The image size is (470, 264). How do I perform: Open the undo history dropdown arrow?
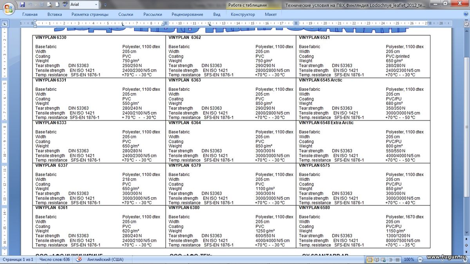36,5
